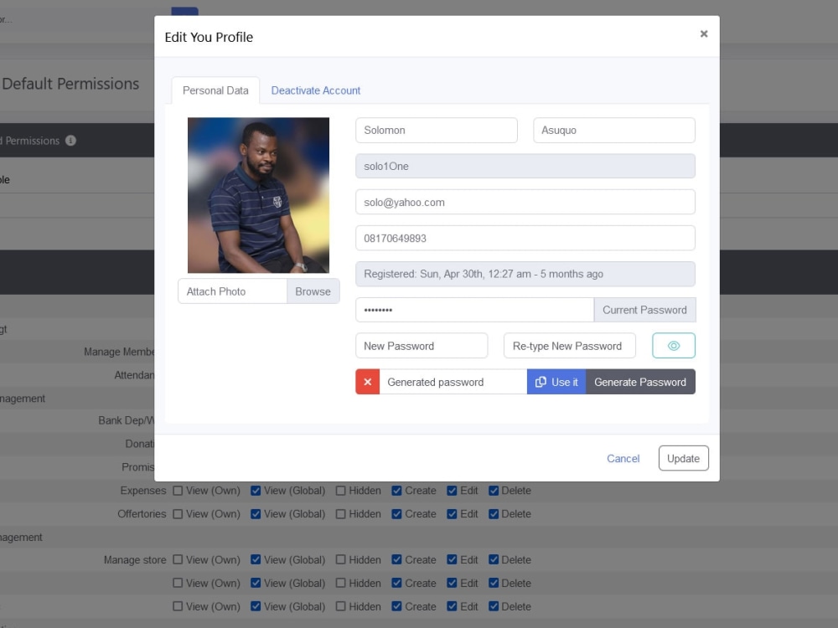
Task: Click the Use it copy button
Action: point(556,382)
